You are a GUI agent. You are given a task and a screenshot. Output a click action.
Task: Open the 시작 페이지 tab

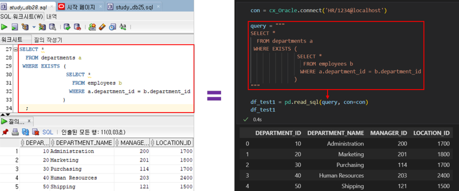coord(81,7)
